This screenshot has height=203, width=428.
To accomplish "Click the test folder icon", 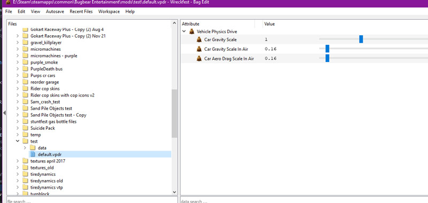I will (x=25, y=141).
